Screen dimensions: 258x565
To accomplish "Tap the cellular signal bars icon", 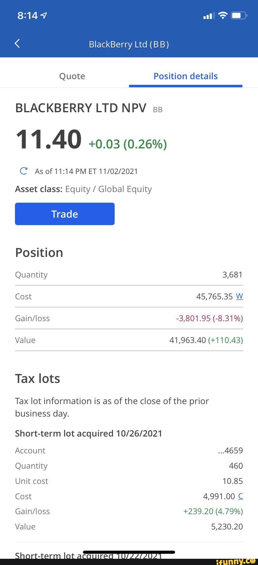I will coord(209,16).
